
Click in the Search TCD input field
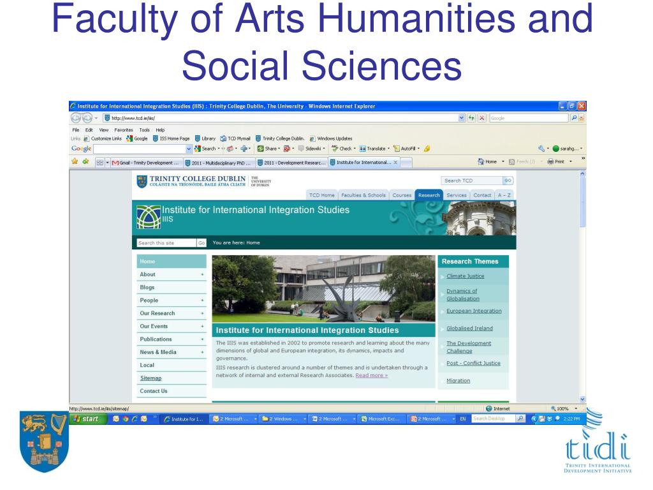coord(472,181)
